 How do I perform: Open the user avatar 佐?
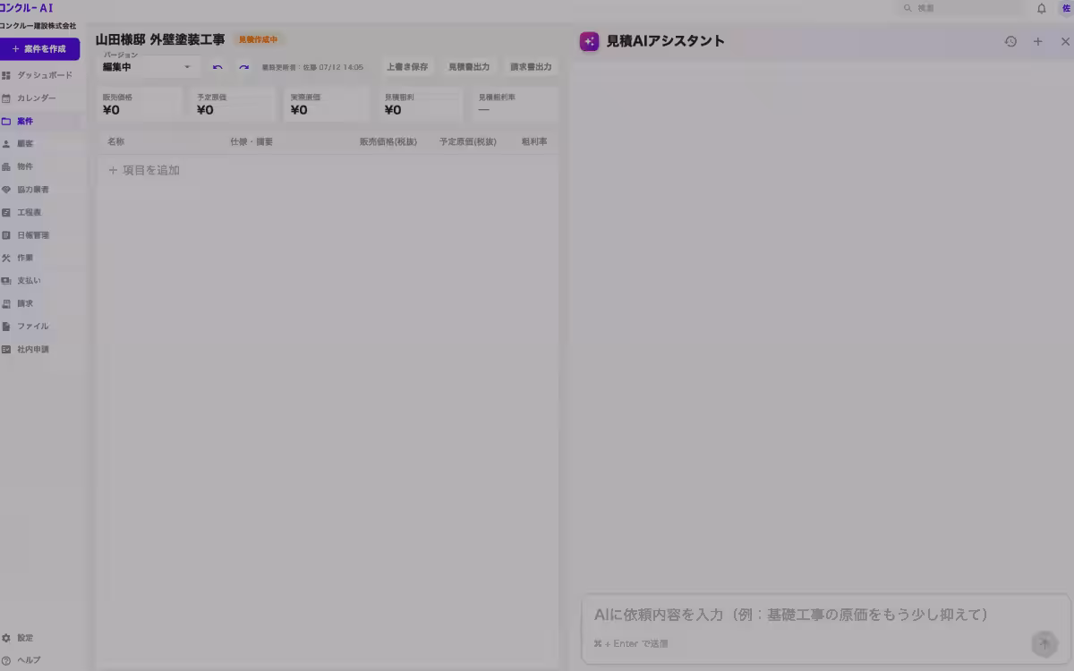[1066, 8]
